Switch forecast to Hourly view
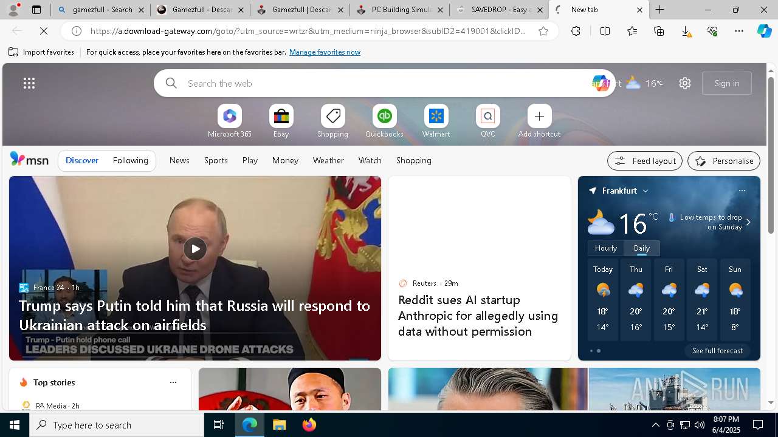778x437 pixels. point(606,248)
